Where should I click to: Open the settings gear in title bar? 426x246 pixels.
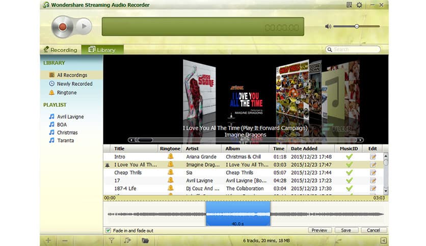pos(359,5)
